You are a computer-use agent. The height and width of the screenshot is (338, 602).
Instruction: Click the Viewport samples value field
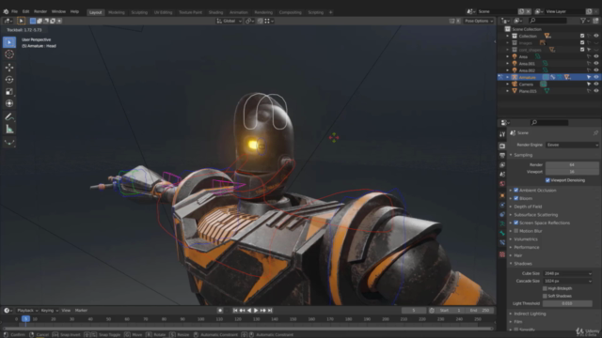point(572,172)
